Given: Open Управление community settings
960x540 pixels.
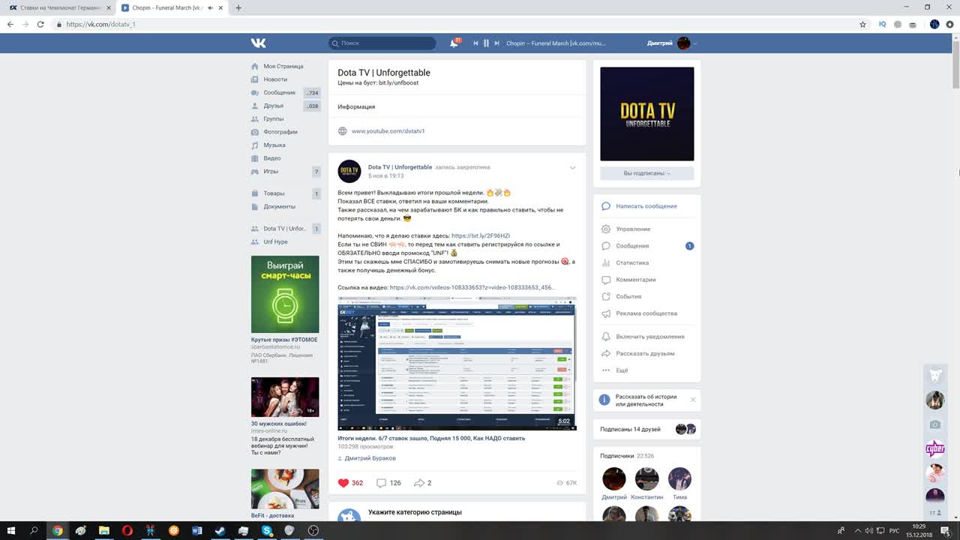Looking at the screenshot, I should point(633,229).
